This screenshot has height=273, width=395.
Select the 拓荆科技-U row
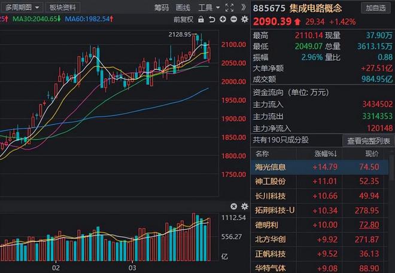pyautogui.click(x=320, y=210)
